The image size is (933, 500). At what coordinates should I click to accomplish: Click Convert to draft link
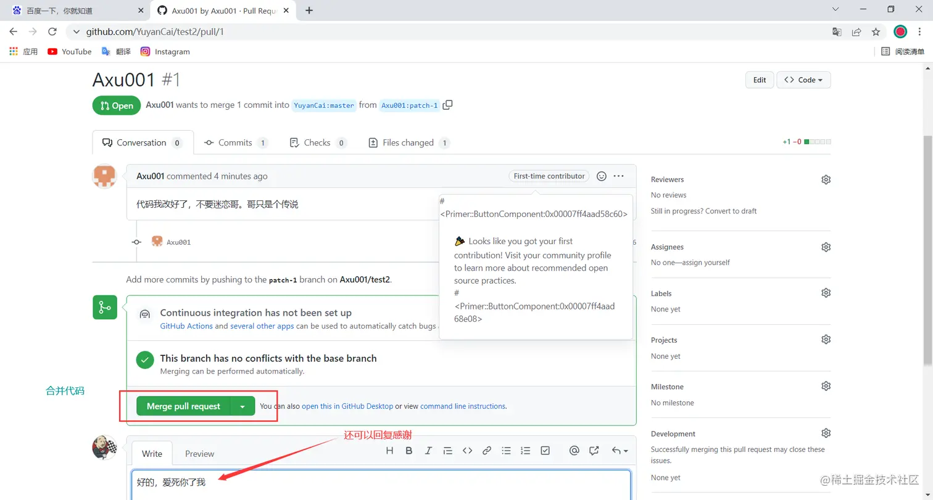pos(732,211)
